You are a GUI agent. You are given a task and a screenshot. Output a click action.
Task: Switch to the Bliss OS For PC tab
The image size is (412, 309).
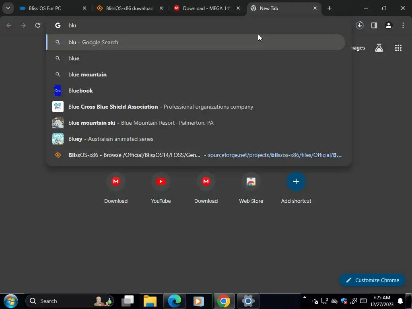tap(53, 8)
